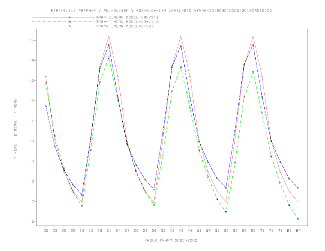
Task: Click red plus peak point at hour 45
Action: pyautogui.click(x=181, y=36)
